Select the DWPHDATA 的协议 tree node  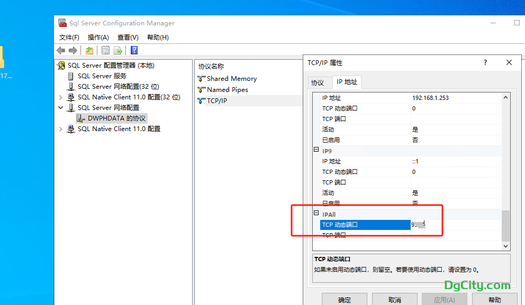pyautogui.click(x=116, y=118)
